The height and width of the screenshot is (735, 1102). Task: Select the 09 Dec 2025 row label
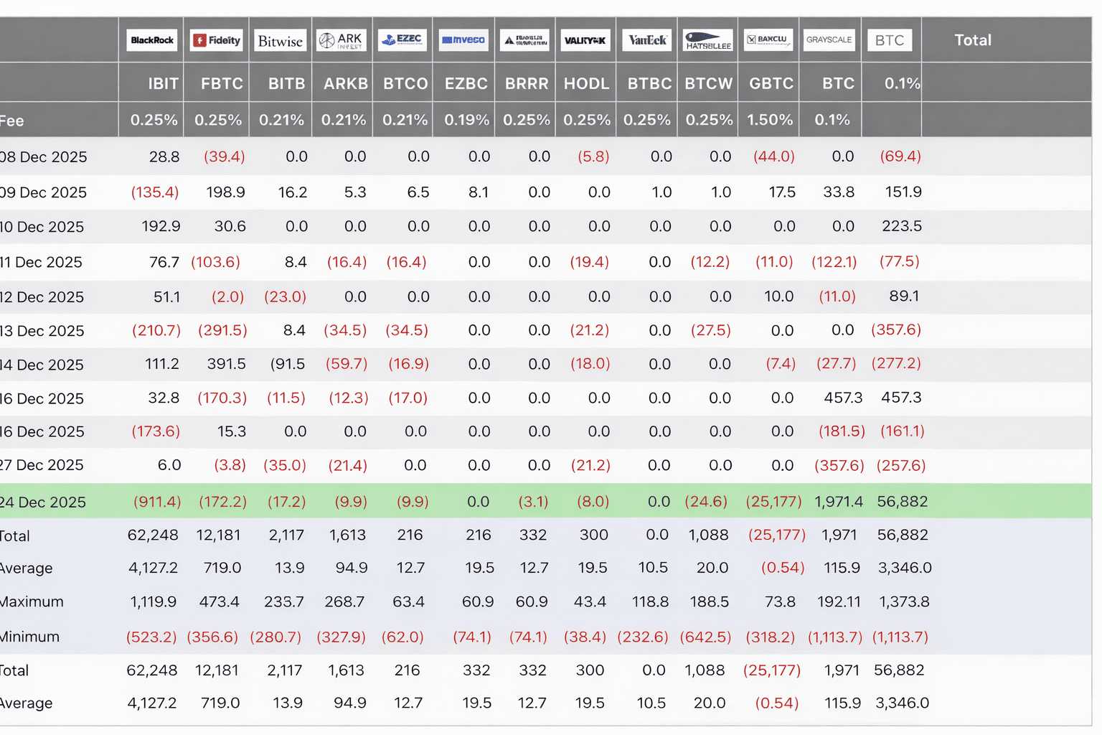(x=44, y=192)
